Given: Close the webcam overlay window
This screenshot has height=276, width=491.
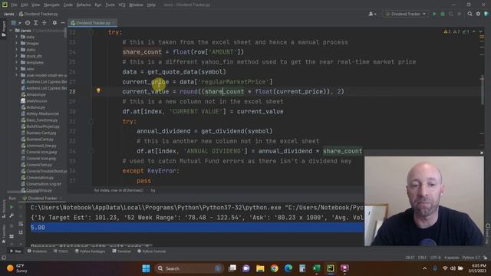Looking at the screenshot, I should point(482,153).
